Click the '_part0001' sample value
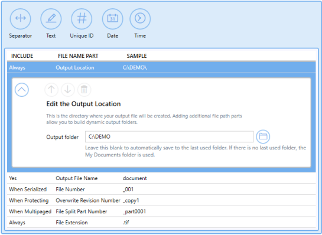322x235 pixels. 134,211
